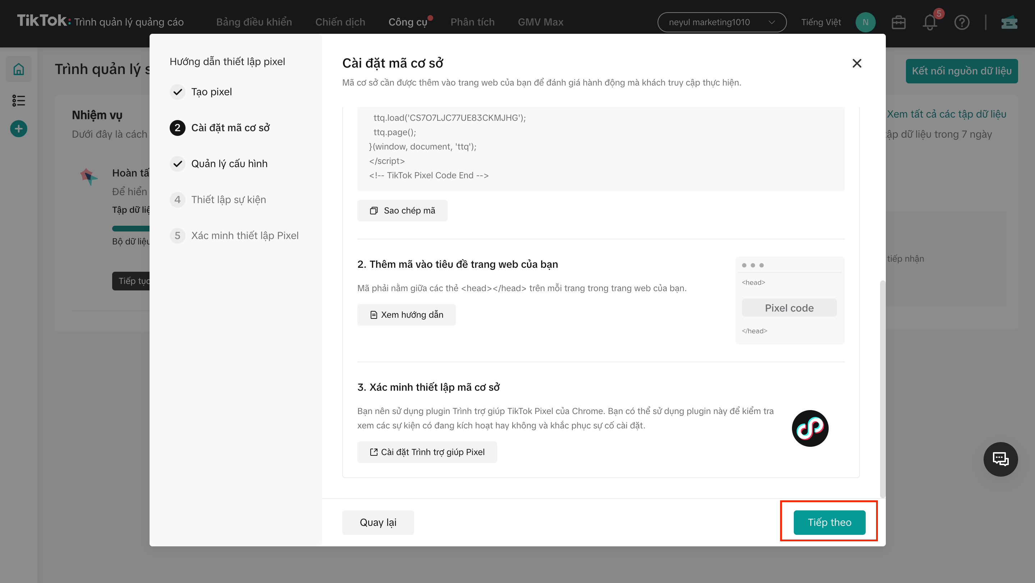Image resolution: width=1035 pixels, height=583 pixels.
Task: Expand the neyul marketing1010 account dropdown
Action: pyautogui.click(x=722, y=22)
